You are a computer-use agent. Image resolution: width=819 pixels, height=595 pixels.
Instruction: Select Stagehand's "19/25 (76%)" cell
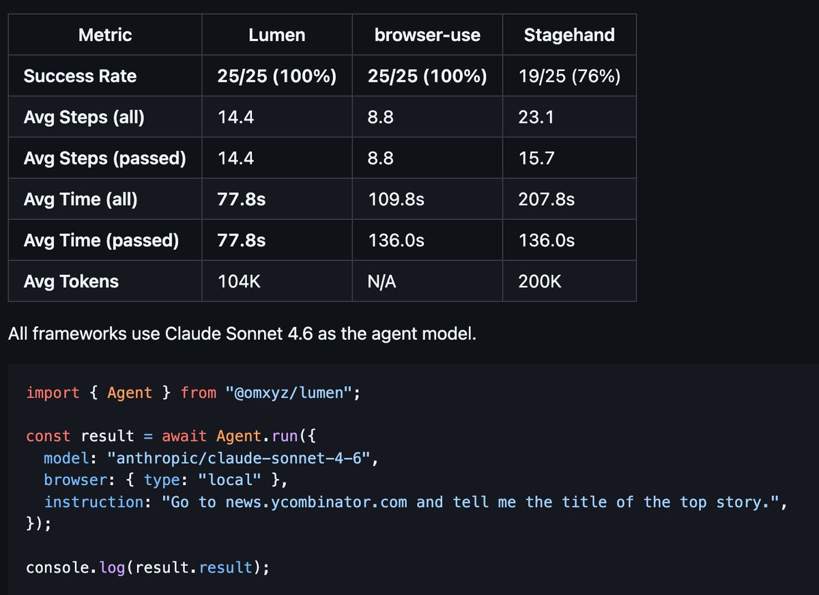pyautogui.click(x=569, y=76)
